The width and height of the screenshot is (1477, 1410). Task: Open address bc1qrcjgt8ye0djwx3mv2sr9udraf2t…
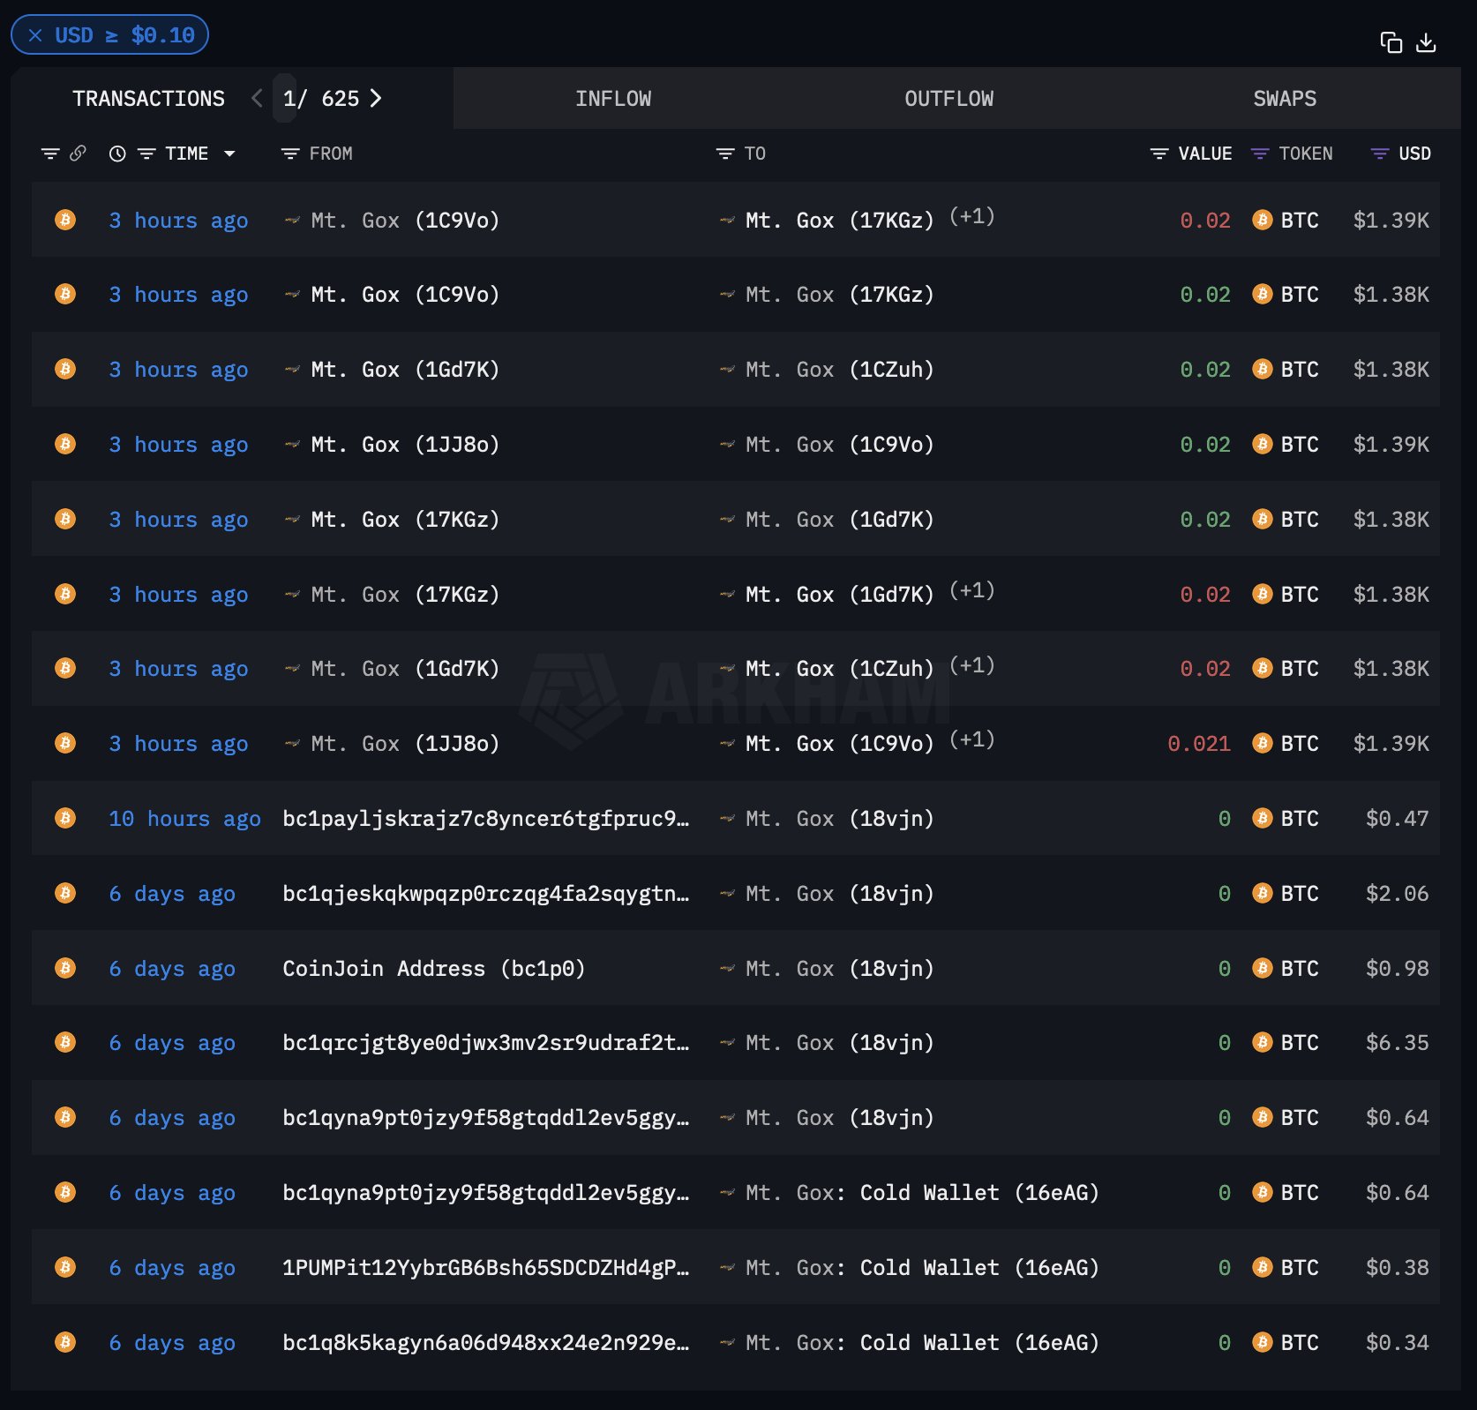[486, 1043]
